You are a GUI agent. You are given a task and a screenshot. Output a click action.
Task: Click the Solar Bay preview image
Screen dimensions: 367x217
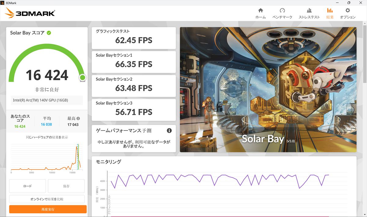click(x=268, y=90)
